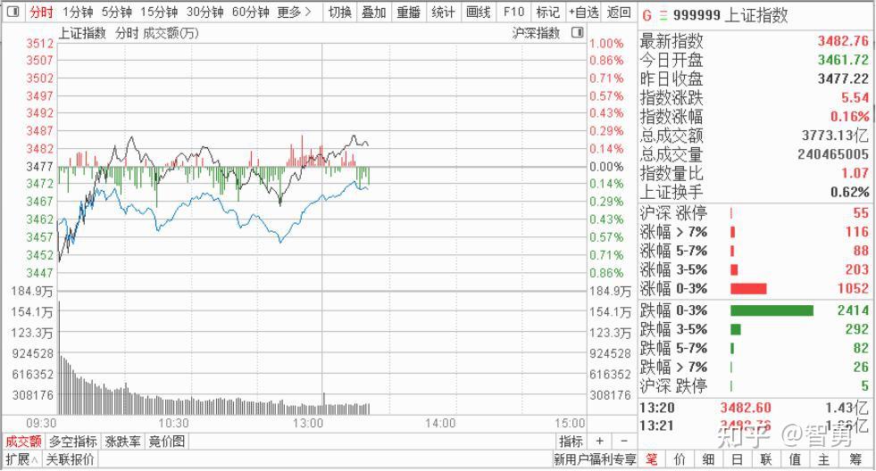Switch to 60分钟 period tab
The image size is (876, 471).
tap(250, 12)
